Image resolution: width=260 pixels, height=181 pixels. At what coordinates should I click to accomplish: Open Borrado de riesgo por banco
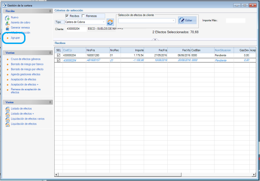pos(27,64)
